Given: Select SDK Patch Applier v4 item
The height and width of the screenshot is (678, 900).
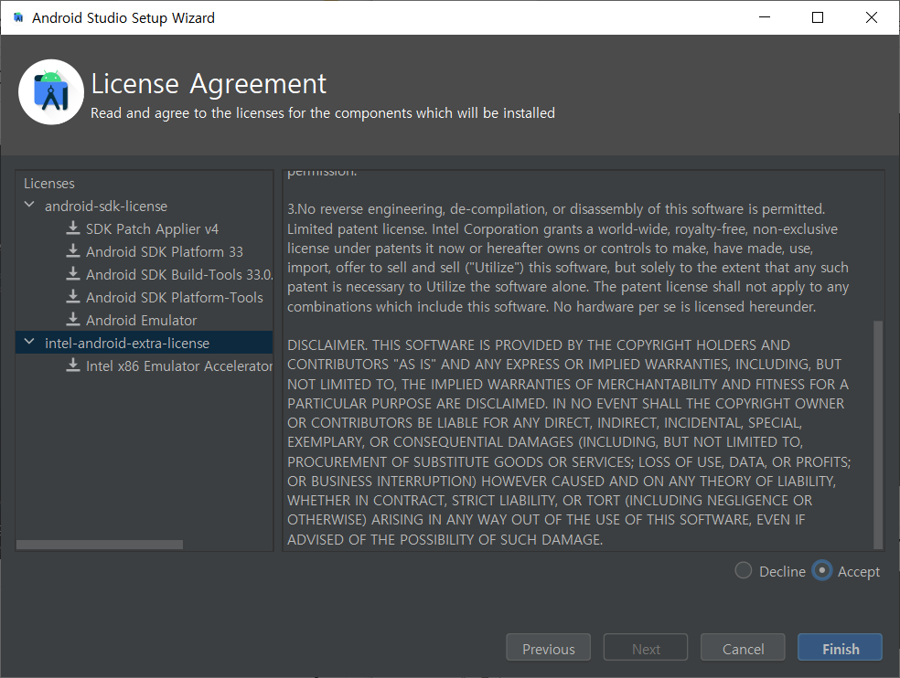Looking at the screenshot, I should point(152,228).
